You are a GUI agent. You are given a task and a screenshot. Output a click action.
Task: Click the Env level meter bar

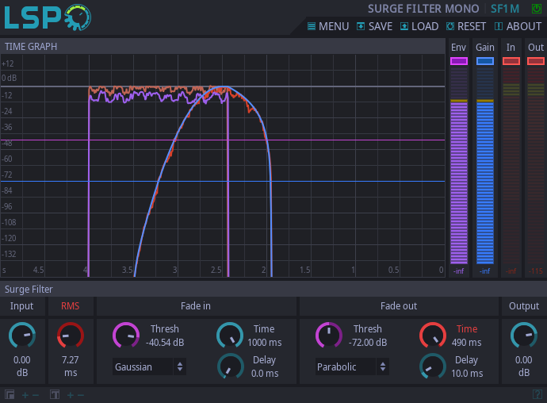(x=459, y=166)
